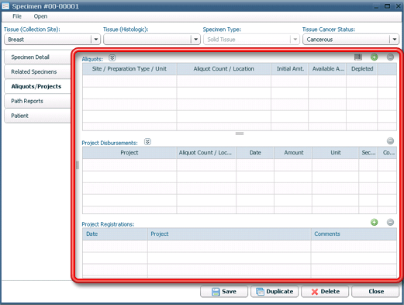Click the specimen window icon in the title bar
Image resolution: width=404 pixels, height=305 pixels.
(5, 6)
